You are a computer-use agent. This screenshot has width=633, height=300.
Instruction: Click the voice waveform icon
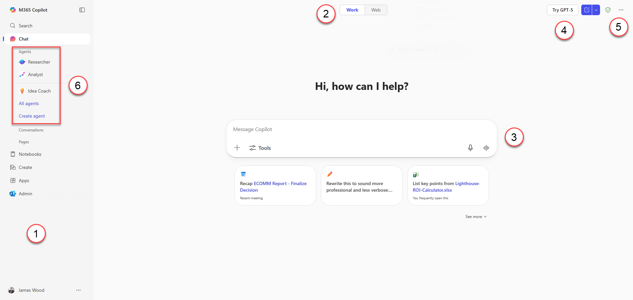[486, 148]
